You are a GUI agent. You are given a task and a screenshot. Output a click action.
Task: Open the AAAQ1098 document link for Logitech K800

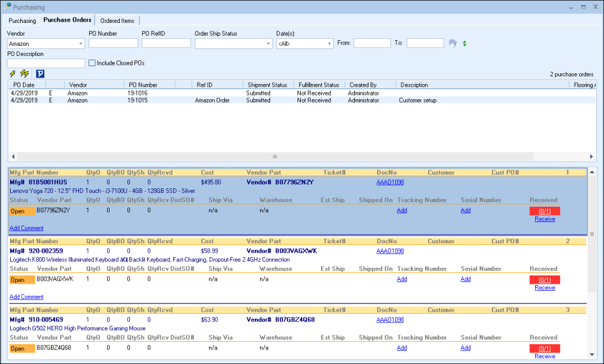pos(390,251)
